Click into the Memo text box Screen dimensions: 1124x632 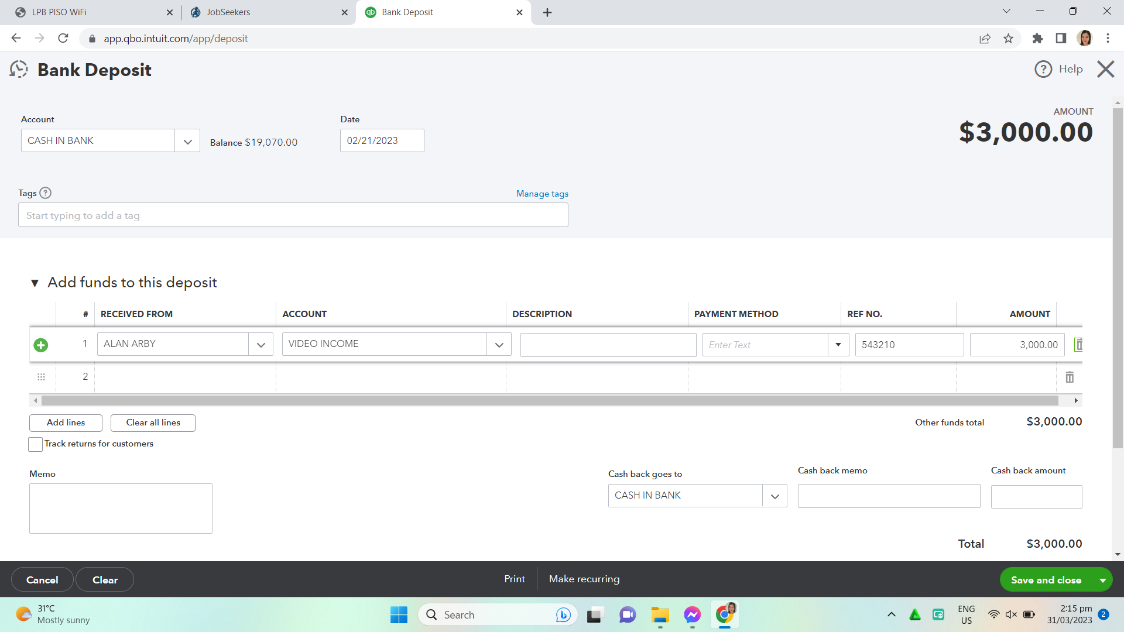tap(121, 508)
